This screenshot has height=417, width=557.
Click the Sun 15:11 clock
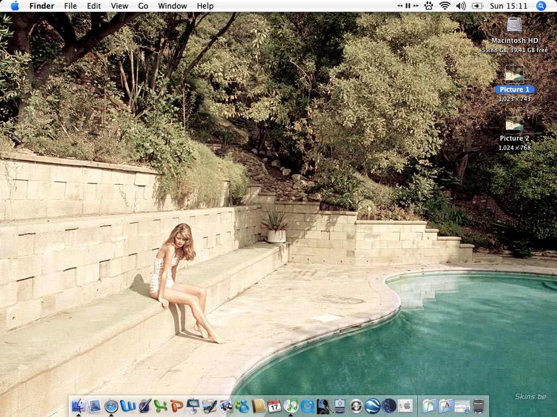[x=509, y=5]
